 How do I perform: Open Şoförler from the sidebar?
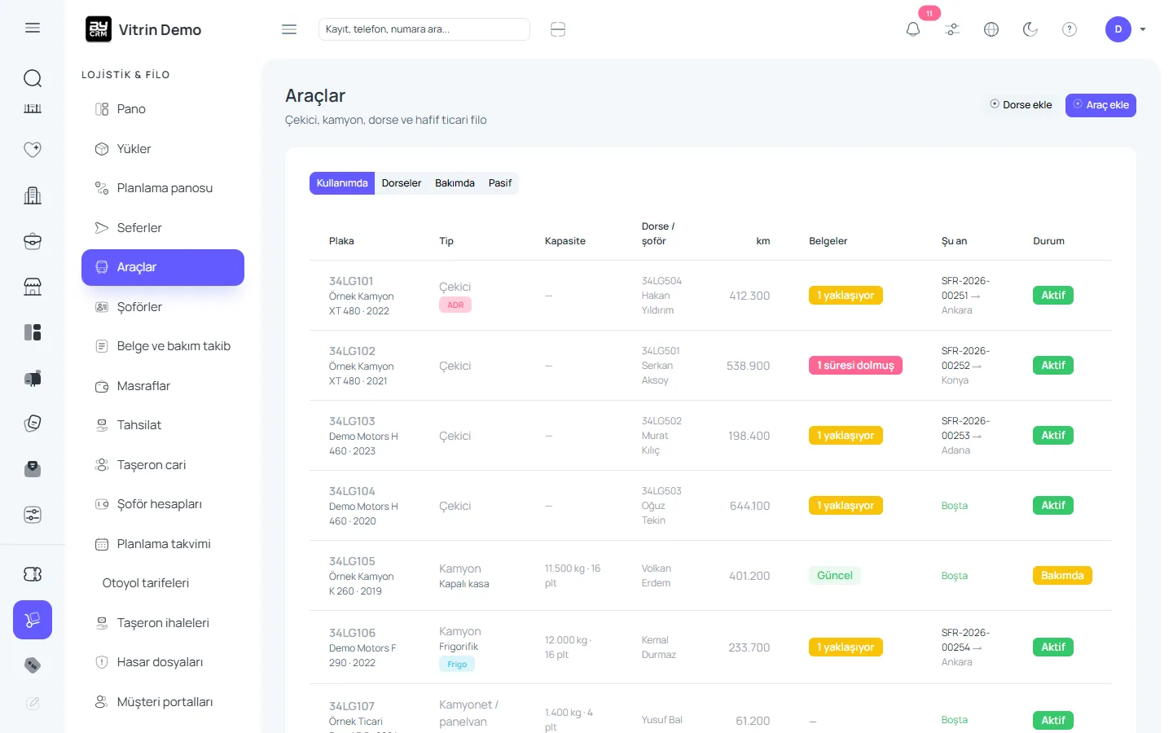coord(163,307)
